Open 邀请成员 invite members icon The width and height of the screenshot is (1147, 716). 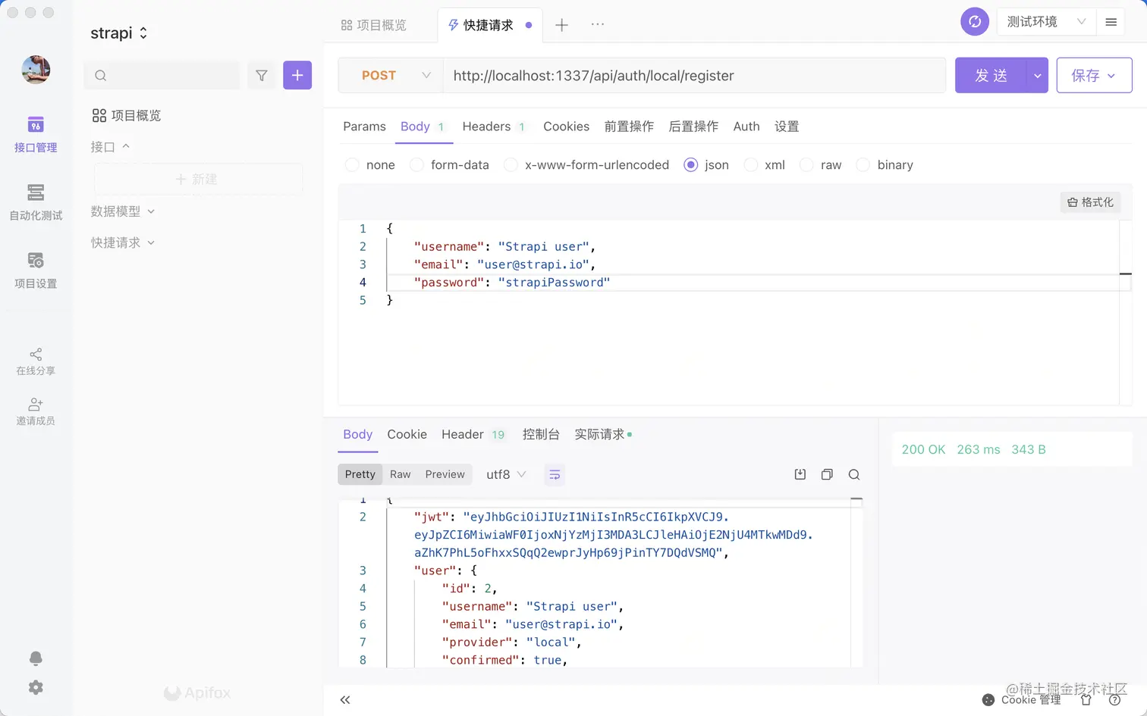click(36, 411)
